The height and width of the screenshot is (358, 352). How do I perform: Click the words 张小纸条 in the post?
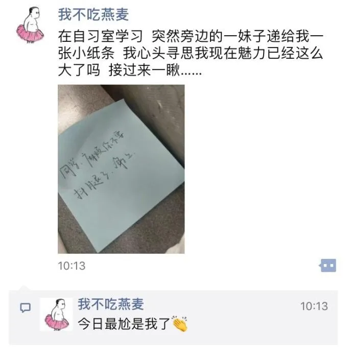coord(86,54)
